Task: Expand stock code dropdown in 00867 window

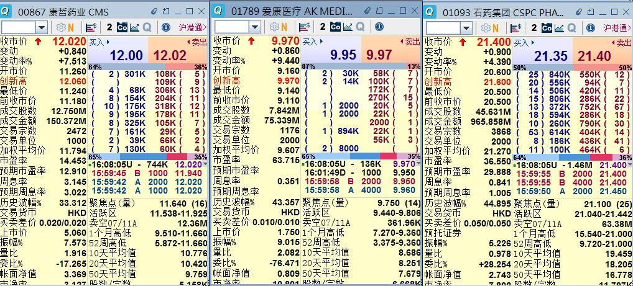Action: click(42, 27)
